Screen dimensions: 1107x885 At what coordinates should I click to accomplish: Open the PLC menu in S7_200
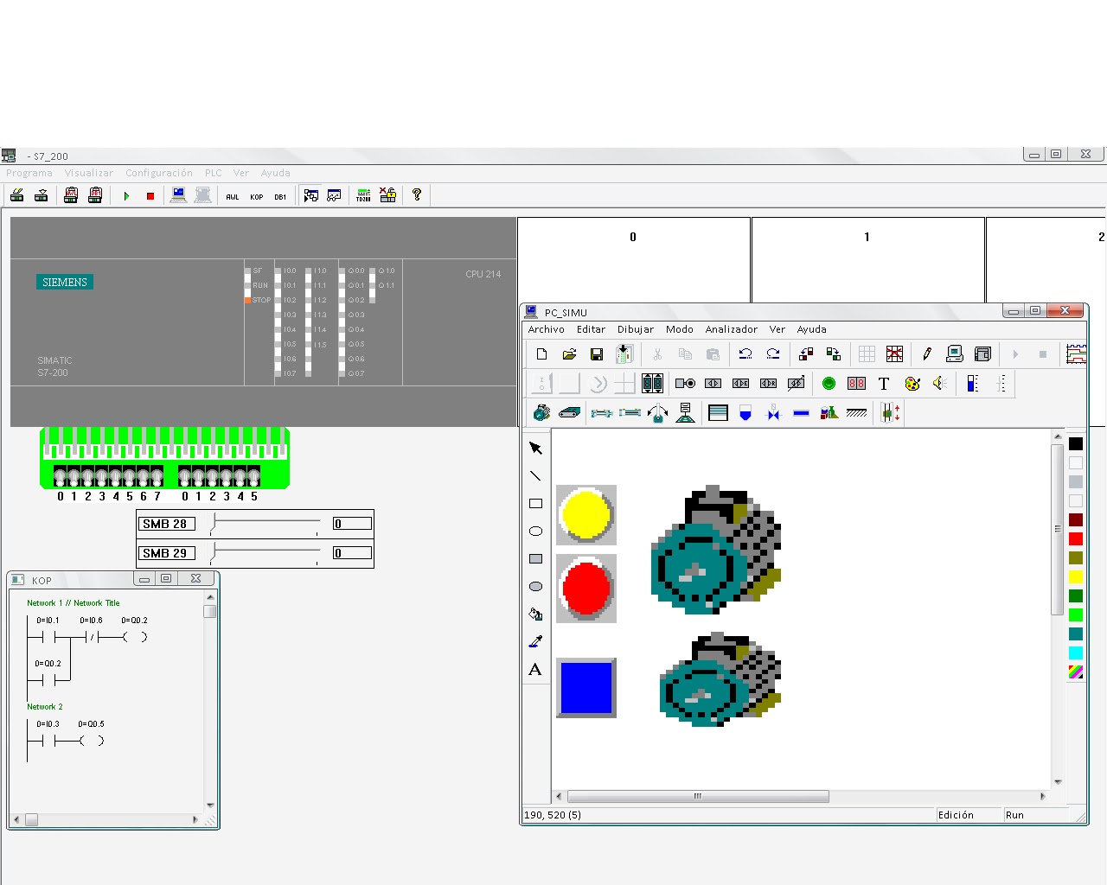pyautogui.click(x=214, y=173)
